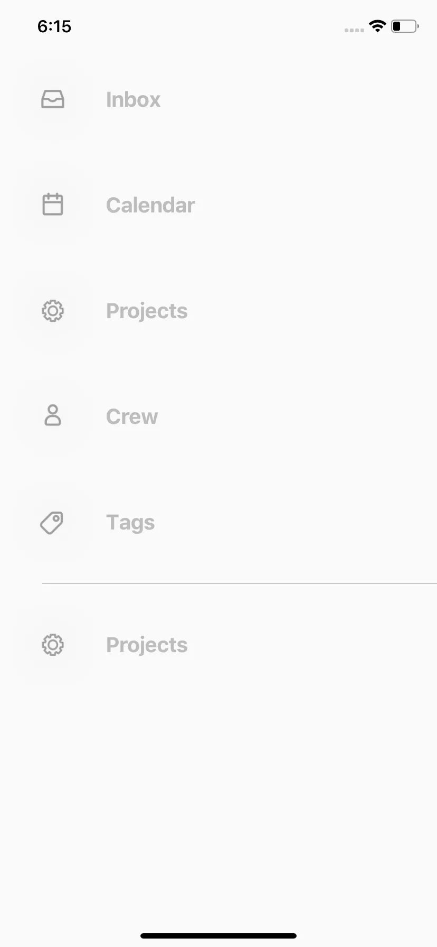Image resolution: width=437 pixels, height=947 pixels.
Task: Tap the battery indicator icon
Action: pos(404,26)
